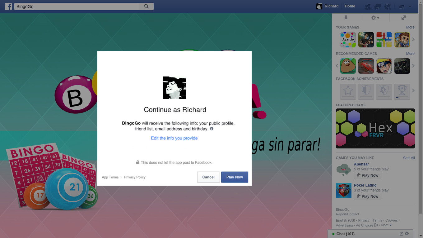
Task: Click the fullscreen expand arrows icon
Action: pos(404,18)
